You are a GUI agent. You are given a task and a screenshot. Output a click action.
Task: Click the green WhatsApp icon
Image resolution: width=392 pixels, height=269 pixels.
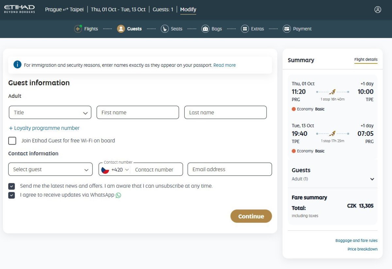[x=118, y=195]
